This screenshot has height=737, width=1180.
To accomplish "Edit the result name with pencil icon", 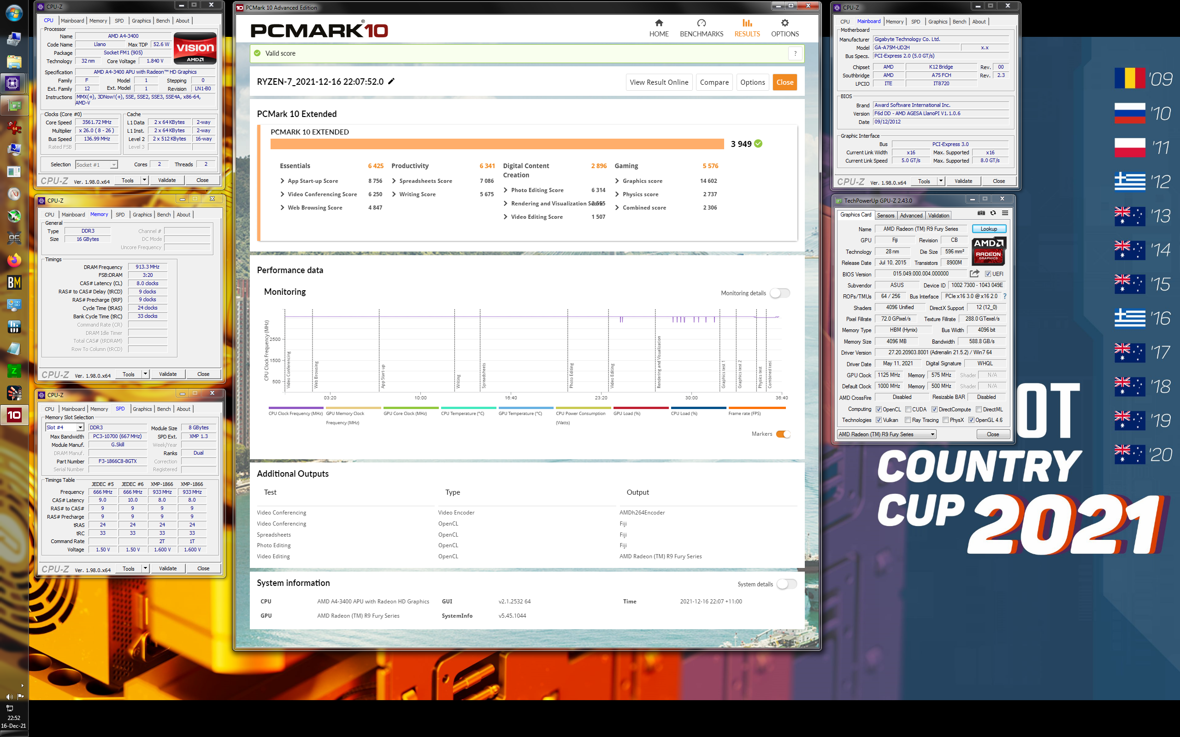I will (391, 82).
